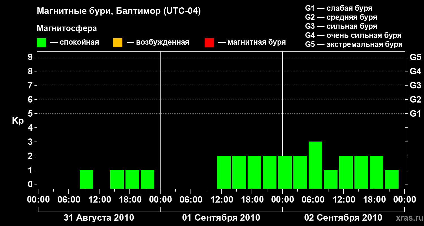Click the 18:00 bar on 01 Сентября
Viewport: 424px width, 226px height.
[x=254, y=172]
